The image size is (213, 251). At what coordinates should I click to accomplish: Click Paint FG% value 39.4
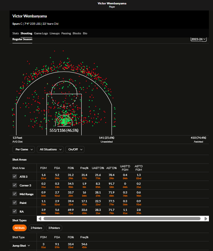pos(71,201)
